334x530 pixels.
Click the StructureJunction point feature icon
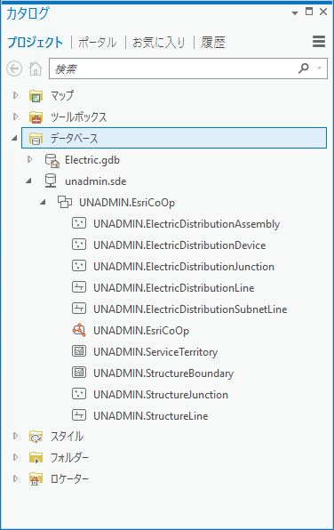[79, 394]
